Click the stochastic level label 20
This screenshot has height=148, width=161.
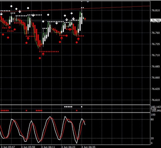point(152,138)
